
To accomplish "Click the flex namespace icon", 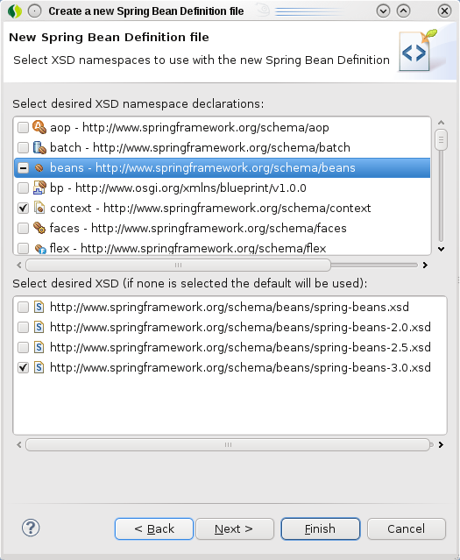I will (x=40, y=248).
